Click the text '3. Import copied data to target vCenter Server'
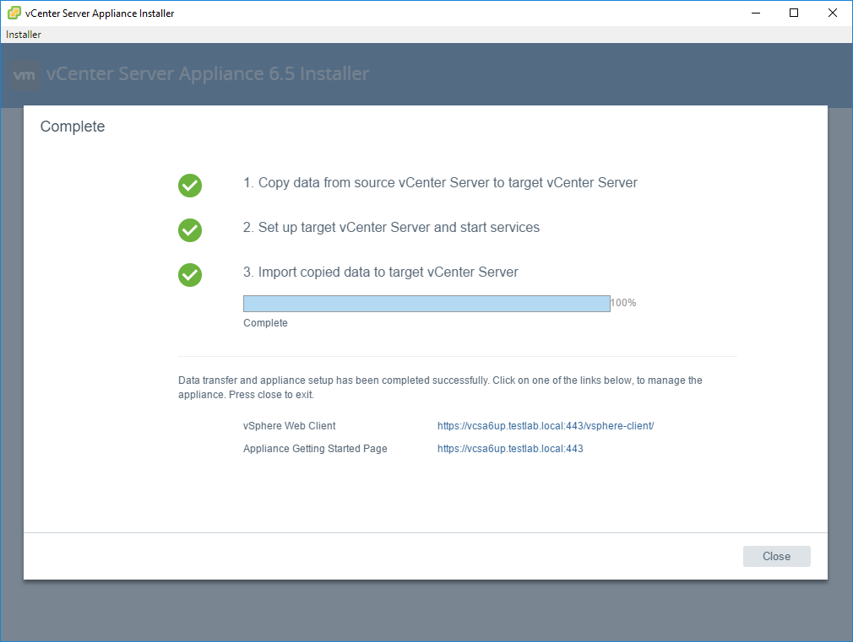This screenshot has width=853, height=642. coord(380,272)
